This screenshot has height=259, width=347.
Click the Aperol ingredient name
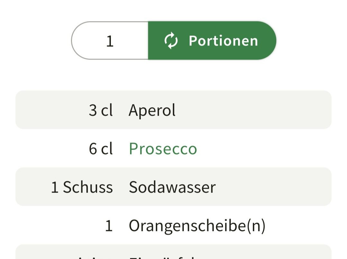tap(152, 110)
